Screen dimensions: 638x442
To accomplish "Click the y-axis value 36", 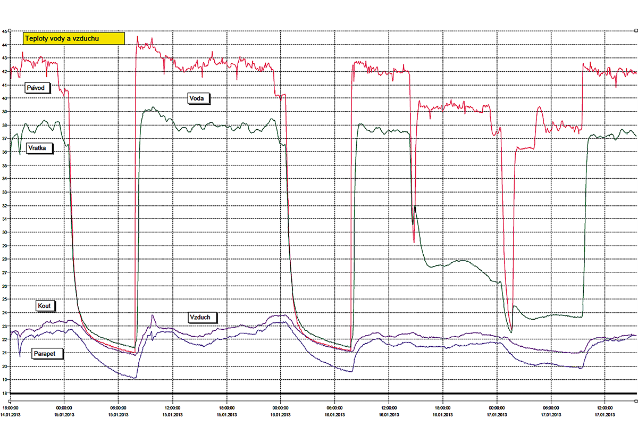I will coord(4,152).
